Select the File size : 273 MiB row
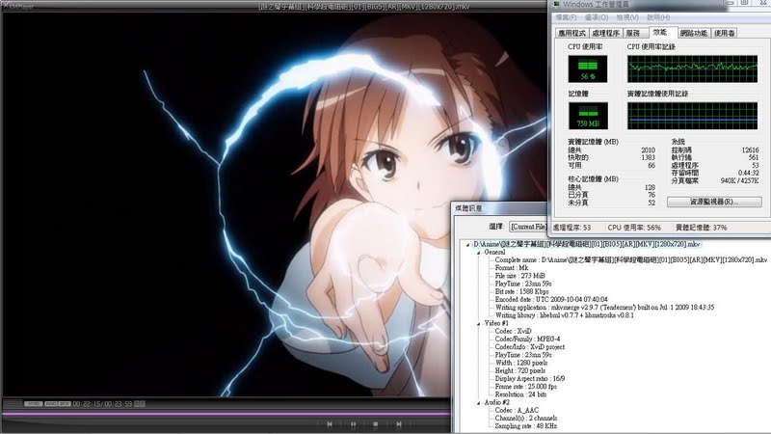 click(x=519, y=276)
